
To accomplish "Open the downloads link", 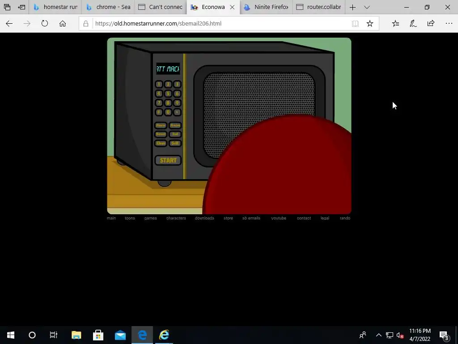I will tap(204, 218).
